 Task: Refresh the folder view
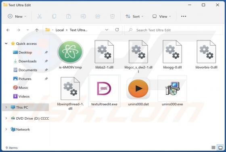(x=117, y=30)
